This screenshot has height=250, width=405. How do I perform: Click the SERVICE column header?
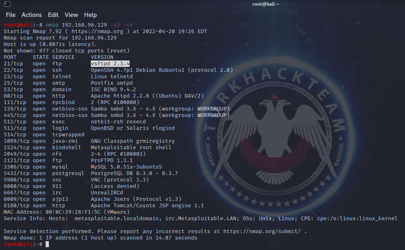click(63, 57)
